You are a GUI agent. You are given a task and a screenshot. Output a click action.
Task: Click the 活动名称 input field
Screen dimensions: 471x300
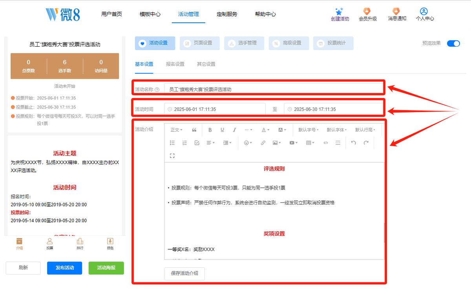coord(274,89)
